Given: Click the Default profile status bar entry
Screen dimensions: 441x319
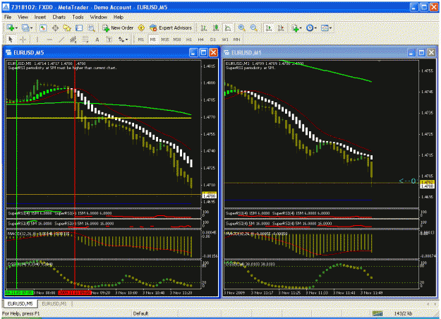Looking at the screenshot, I should pyautogui.click(x=141, y=313).
